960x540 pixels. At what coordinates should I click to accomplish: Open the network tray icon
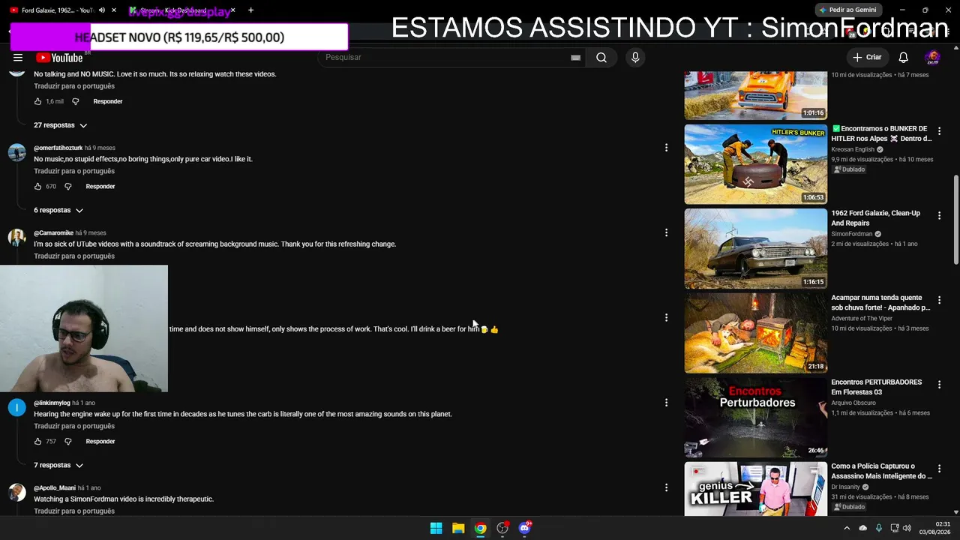895,528
